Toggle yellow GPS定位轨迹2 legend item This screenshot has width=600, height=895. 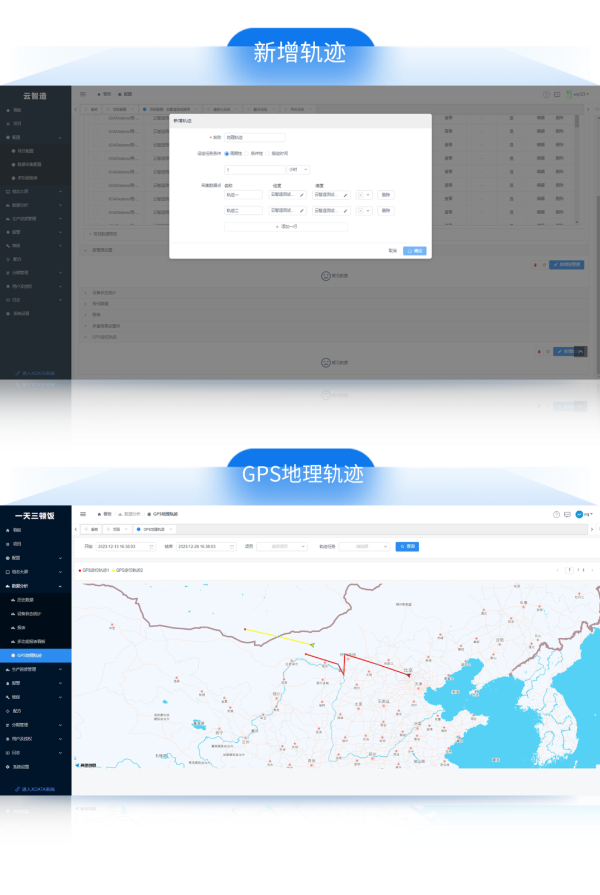[128, 571]
